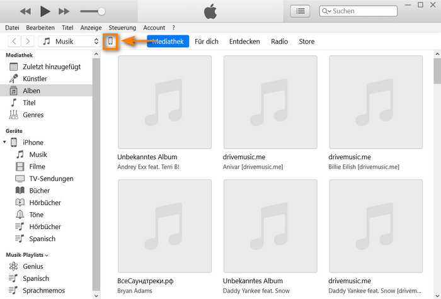Select Alben in the sidebar

46,91
